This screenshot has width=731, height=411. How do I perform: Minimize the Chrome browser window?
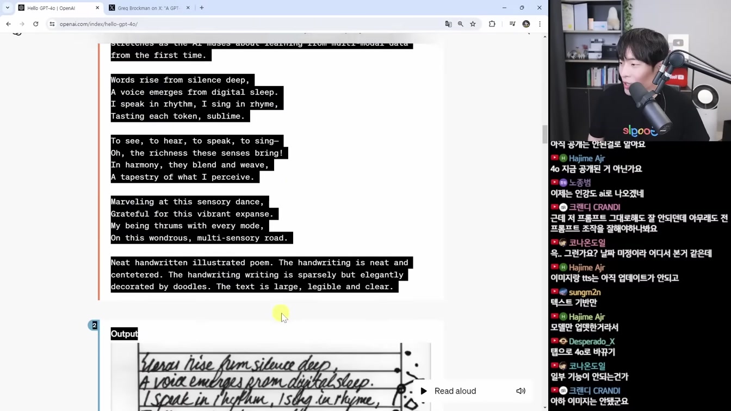tap(504, 8)
